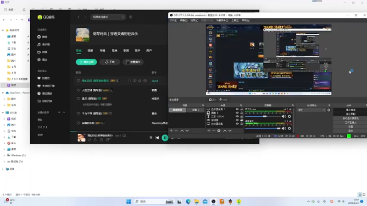Collapse OneDrive tree node in File Explorer
The width and height of the screenshot is (367, 206).
[3, 93]
